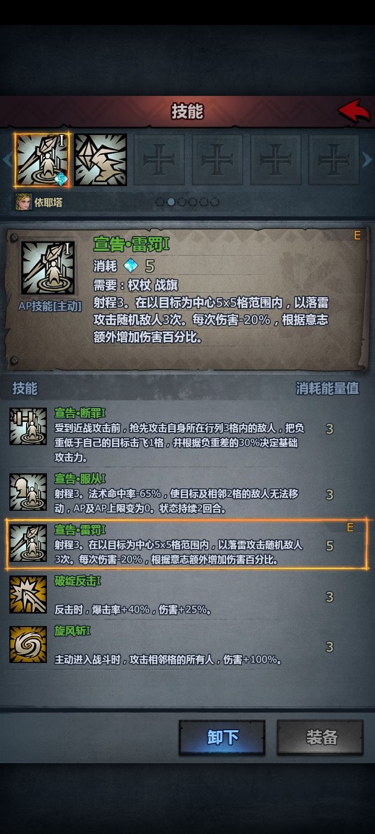Tap the 宣告·断罪I skill icon
Viewport: 375px width, 834px height.
point(28,427)
